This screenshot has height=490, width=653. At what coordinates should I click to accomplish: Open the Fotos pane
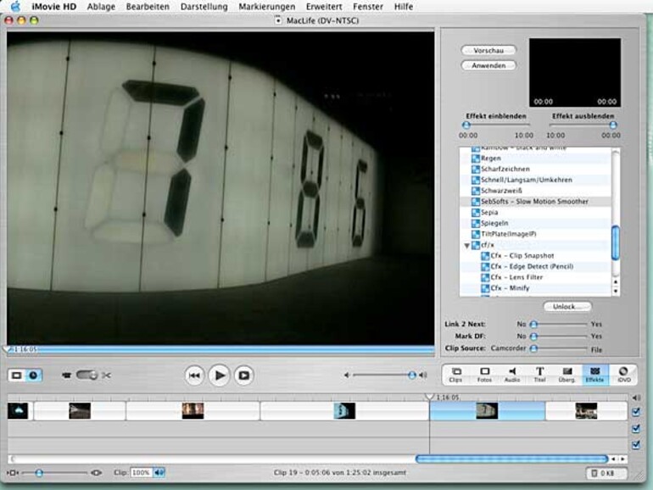[x=484, y=375]
